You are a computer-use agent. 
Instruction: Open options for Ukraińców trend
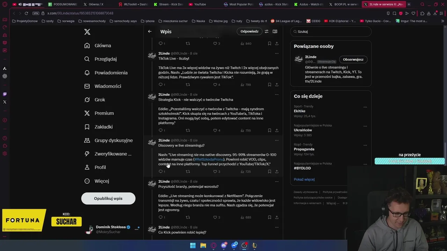click(365, 126)
